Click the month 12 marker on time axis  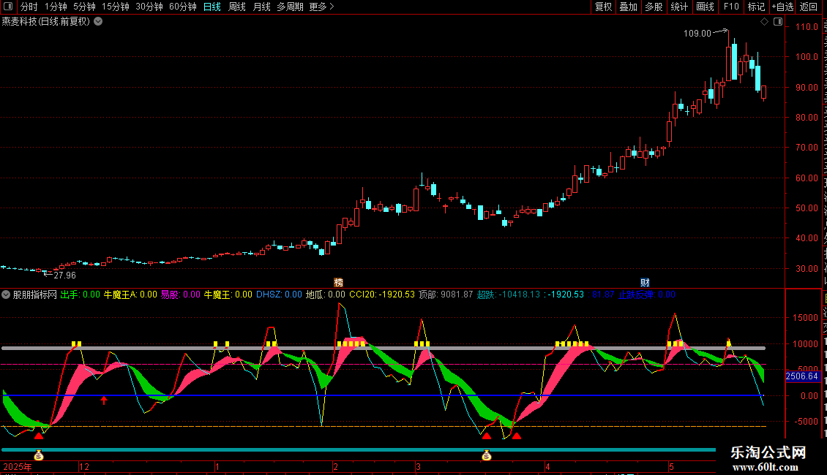[84, 466]
